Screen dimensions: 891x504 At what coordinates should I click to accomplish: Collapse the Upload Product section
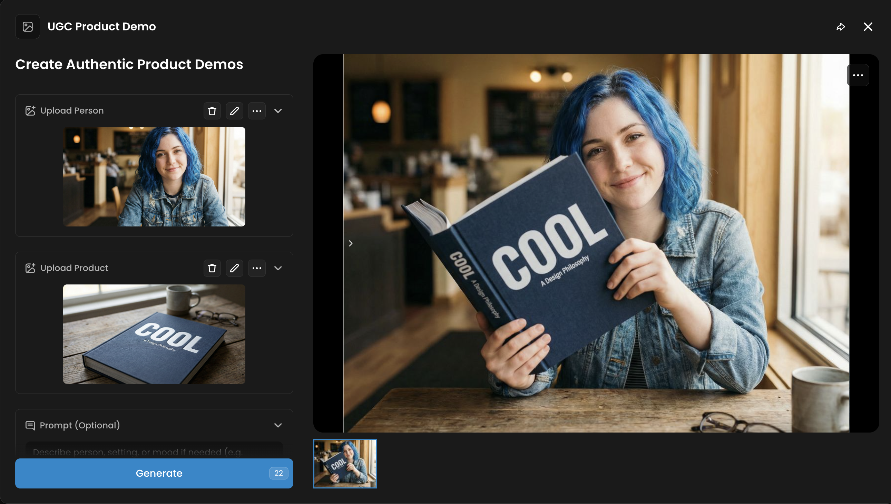coord(278,268)
